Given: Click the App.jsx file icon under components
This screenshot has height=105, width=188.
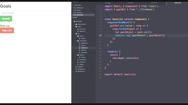Looking at the screenshot, I should (x=80, y=45).
